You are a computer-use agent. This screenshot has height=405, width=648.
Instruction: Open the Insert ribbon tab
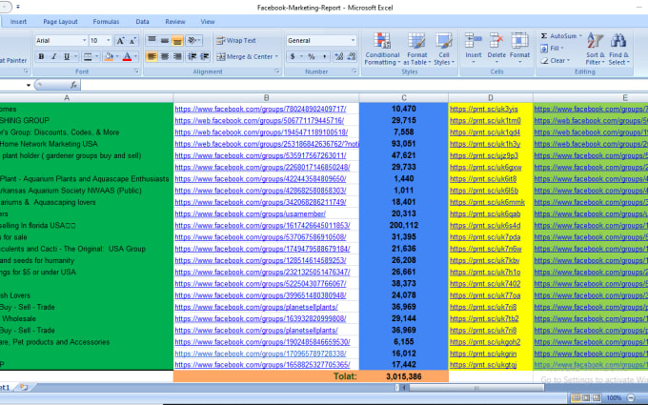18,22
